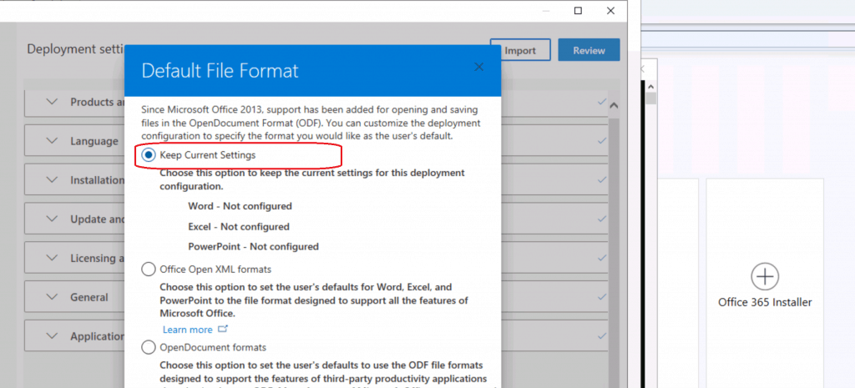This screenshot has height=388, width=855.
Task: Maximize the deployment settings window
Action: tap(578, 10)
